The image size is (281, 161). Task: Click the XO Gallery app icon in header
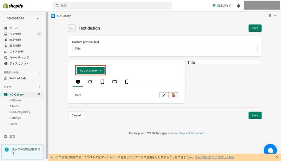[53, 16]
